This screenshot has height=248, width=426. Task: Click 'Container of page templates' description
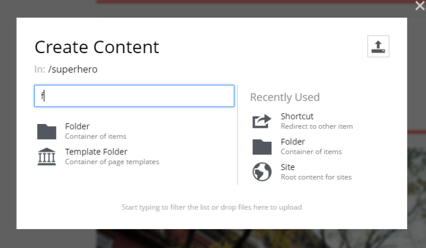[x=112, y=162]
